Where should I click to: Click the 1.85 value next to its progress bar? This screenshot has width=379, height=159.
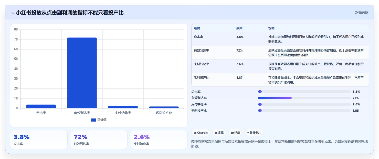356,111
